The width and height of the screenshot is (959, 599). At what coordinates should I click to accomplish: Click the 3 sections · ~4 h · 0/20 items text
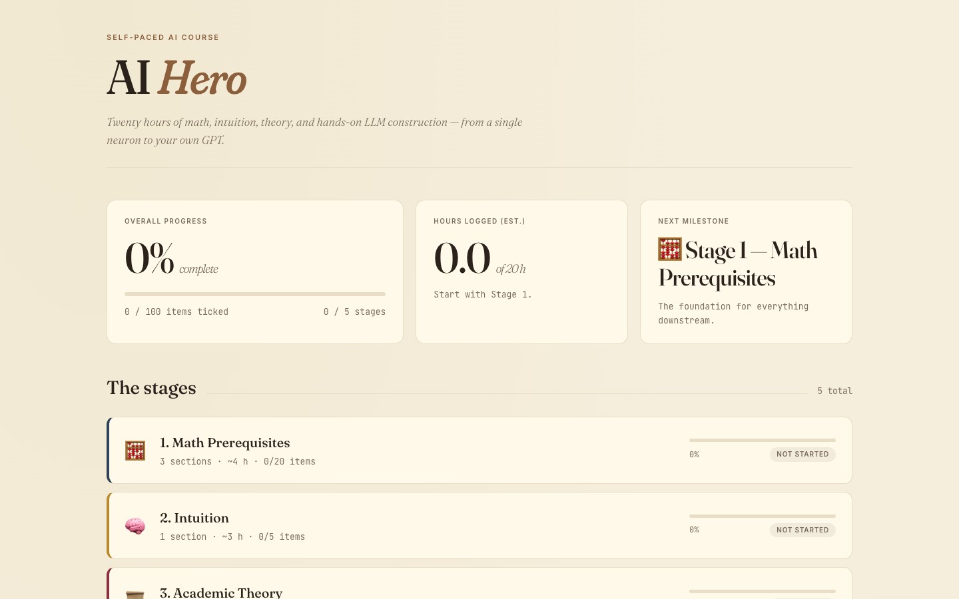pos(238,462)
